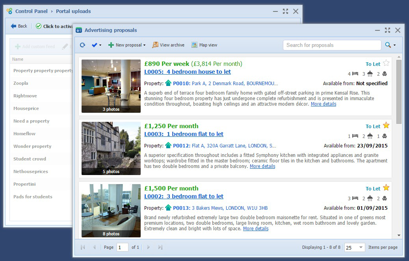Select Zoopla portal row
409x261 pixels.
pyautogui.click(x=21, y=83)
